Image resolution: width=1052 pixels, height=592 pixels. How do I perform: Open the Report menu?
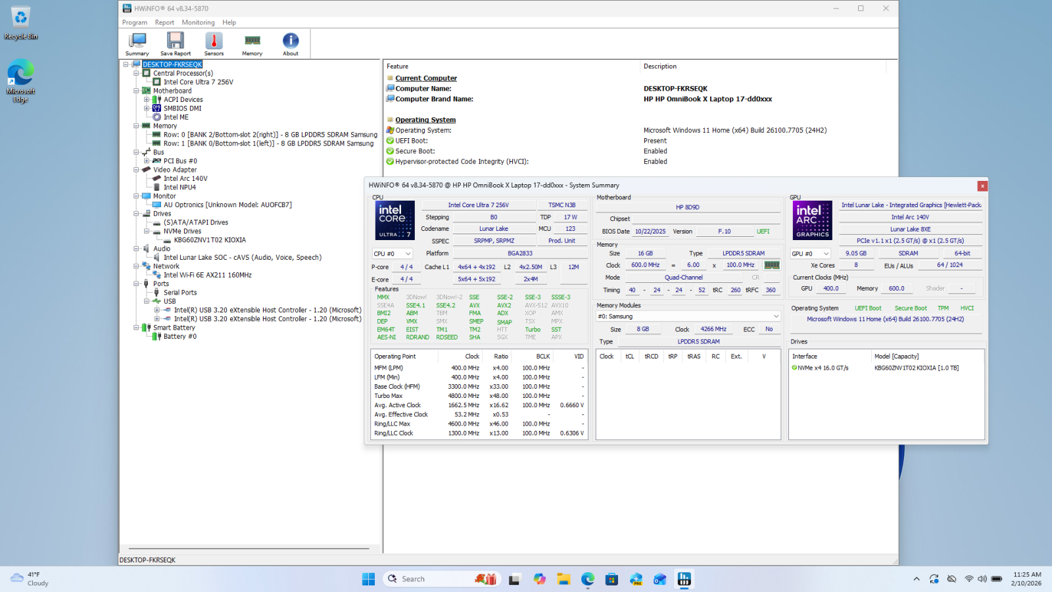point(164,22)
